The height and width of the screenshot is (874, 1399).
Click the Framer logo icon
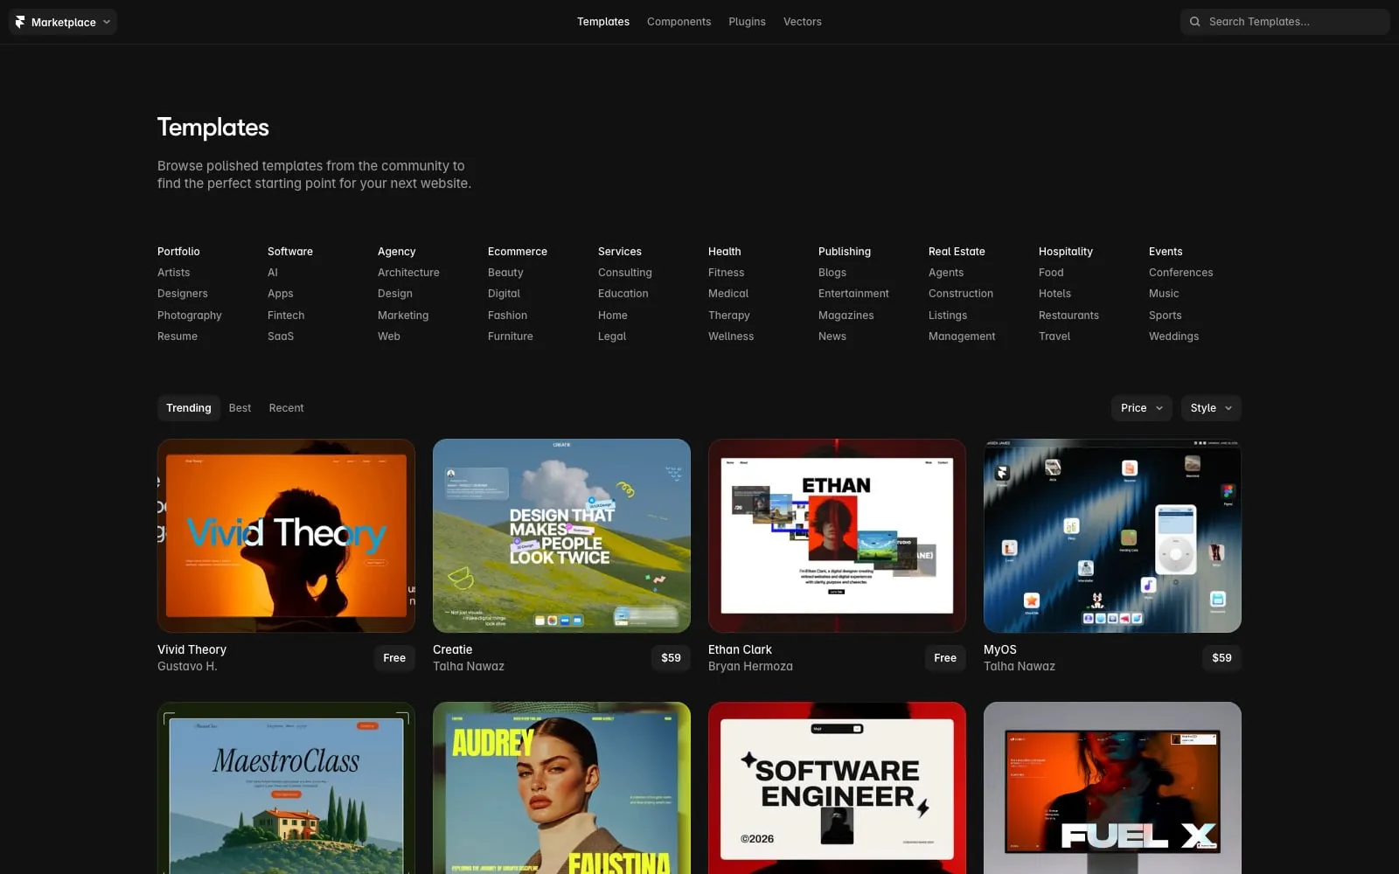[x=20, y=22]
